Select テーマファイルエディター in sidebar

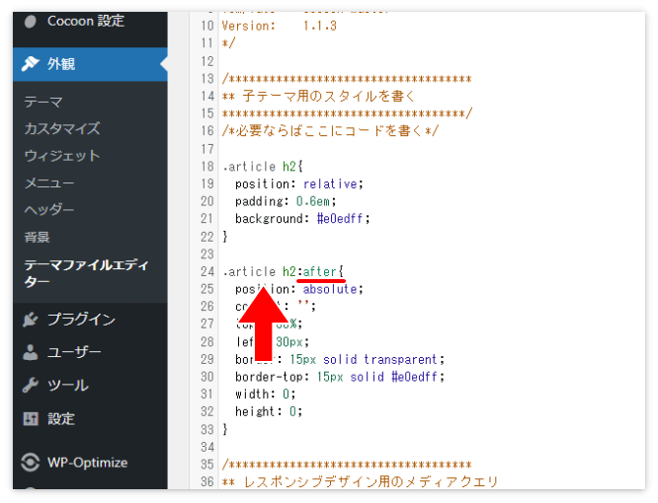click(86, 273)
